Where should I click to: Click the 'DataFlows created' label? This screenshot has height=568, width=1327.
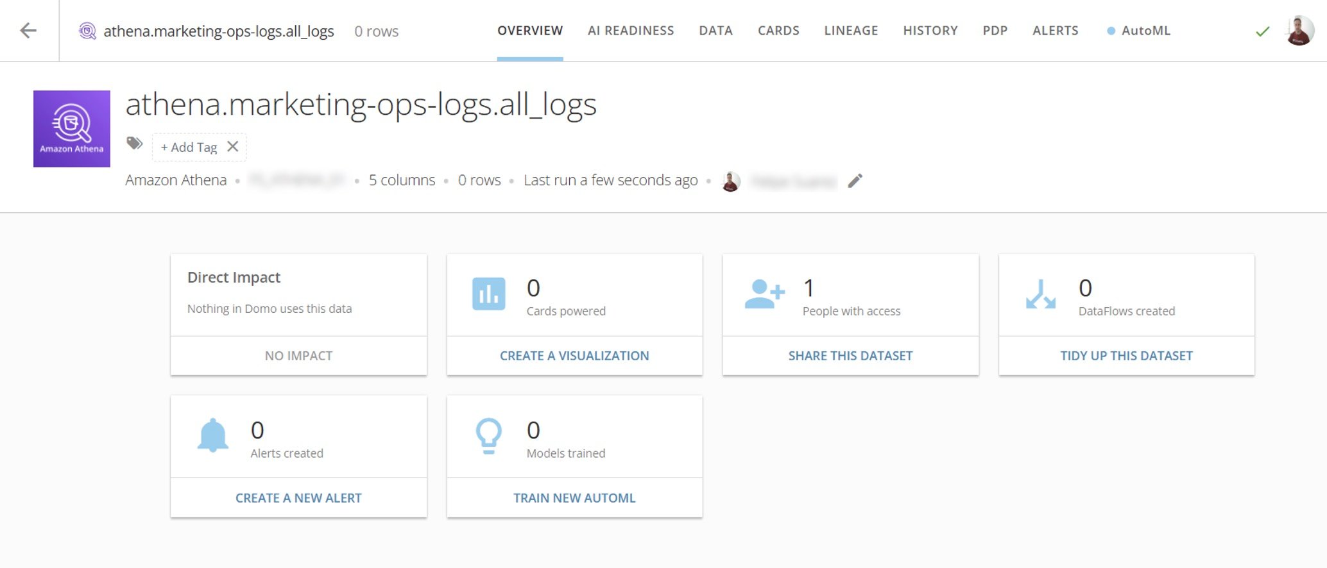(x=1127, y=312)
